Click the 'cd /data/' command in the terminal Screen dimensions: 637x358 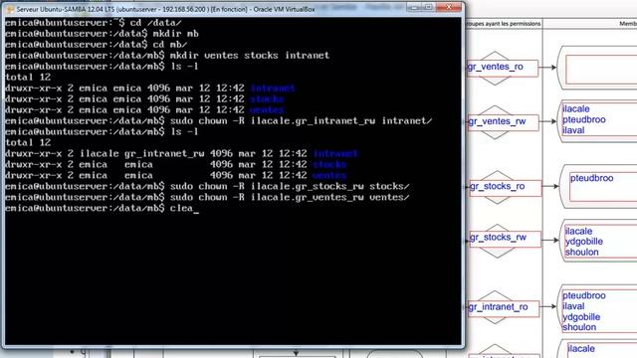[x=155, y=23]
